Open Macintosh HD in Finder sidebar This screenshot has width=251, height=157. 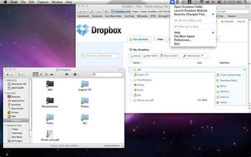pyautogui.click(x=17, y=84)
